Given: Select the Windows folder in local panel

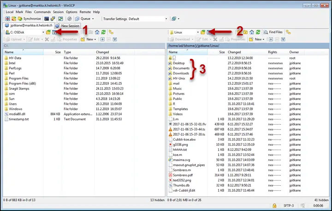Looking at the screenshot, I should [x=13, y=109].
